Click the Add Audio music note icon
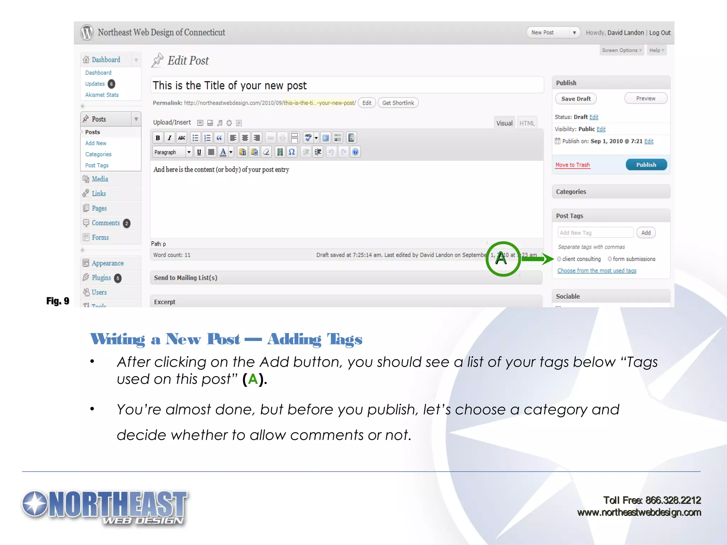The width and height of the screenshot is (727, 545). (x=220, y=123)
